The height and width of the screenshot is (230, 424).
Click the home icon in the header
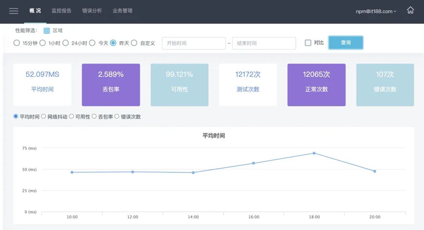click(410, 10)
